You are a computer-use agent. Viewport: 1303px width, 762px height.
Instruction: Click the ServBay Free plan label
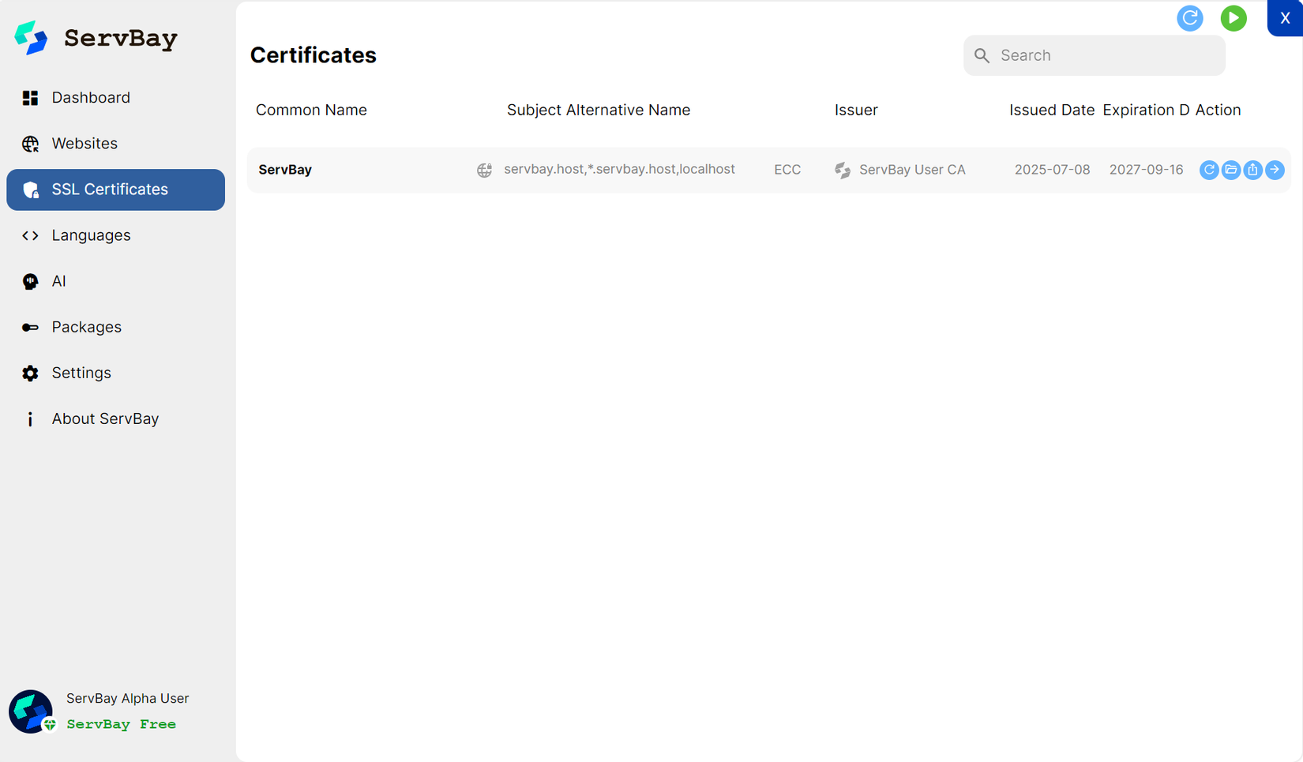coord(121,724)
